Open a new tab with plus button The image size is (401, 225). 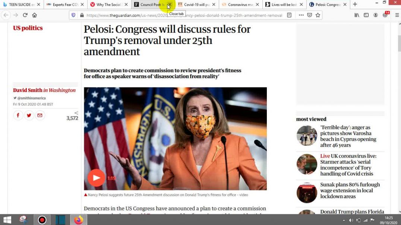pos(355,4)
